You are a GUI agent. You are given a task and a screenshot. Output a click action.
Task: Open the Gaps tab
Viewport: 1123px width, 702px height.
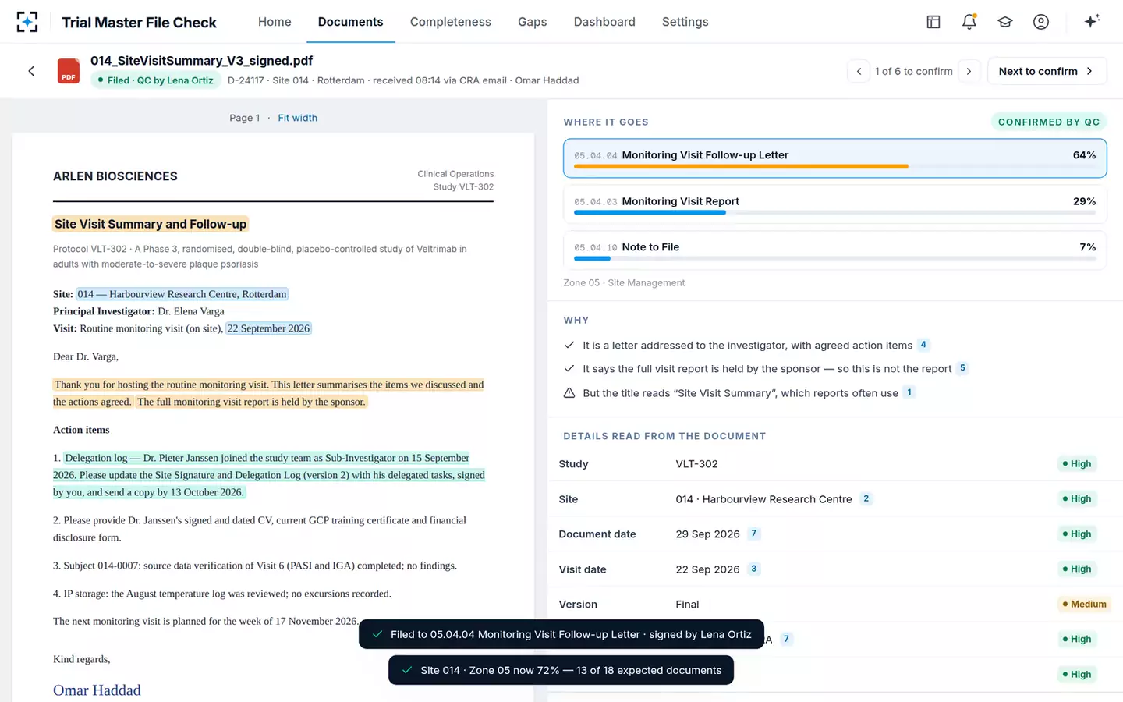click(x=533, y=22)
